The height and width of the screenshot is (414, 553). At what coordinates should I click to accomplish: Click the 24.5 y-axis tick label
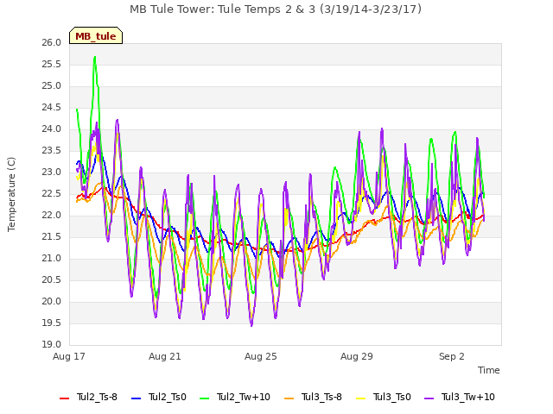coord(52,108)
